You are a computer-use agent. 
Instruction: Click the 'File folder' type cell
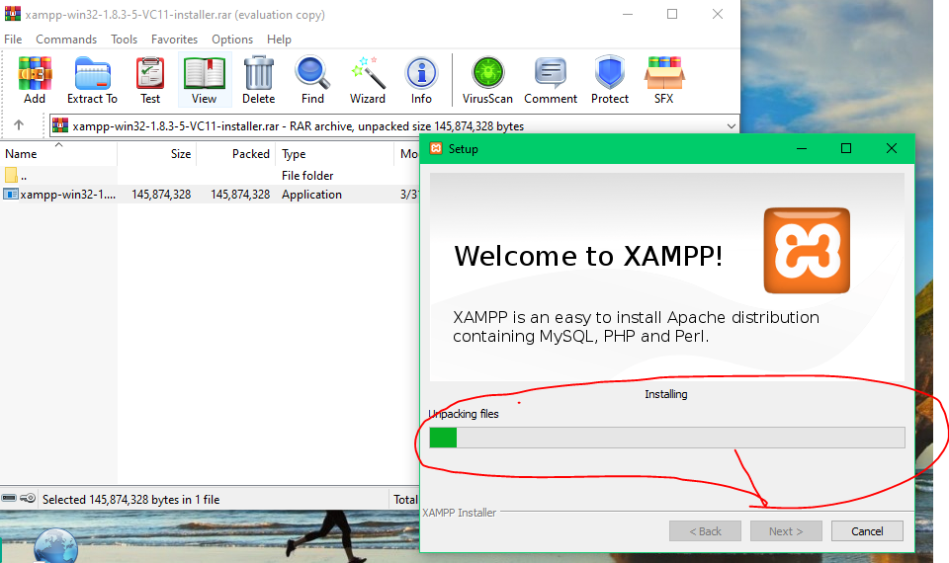[x=307, y=176]
